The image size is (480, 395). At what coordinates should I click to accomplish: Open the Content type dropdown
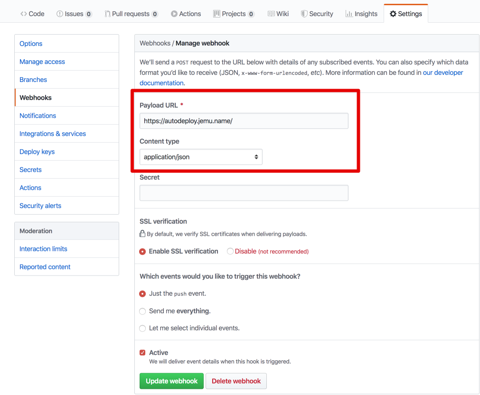click(x=200, y=156)
